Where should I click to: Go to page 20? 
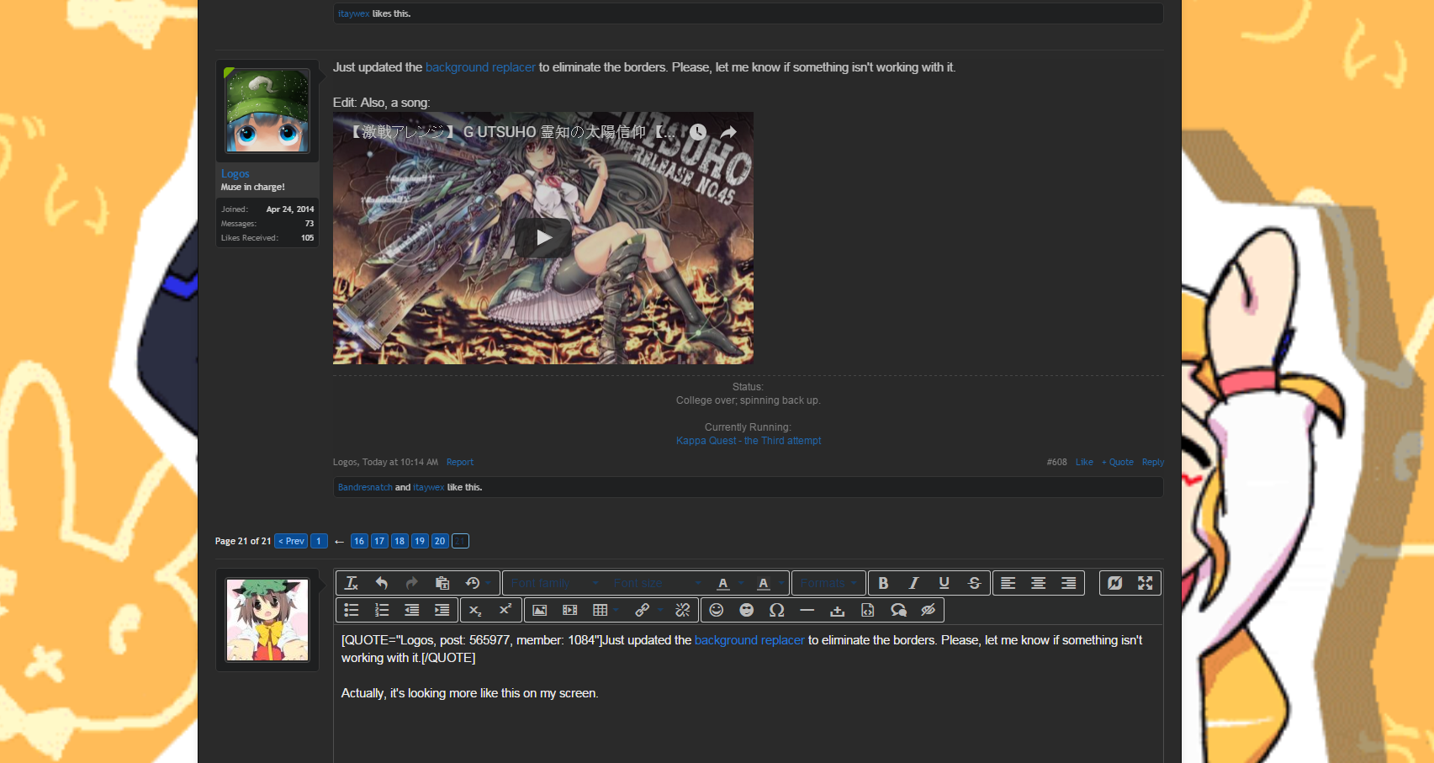coord(440,541)
